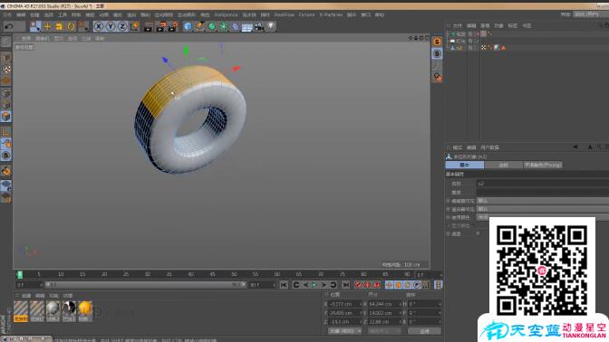The height and width of the screenshot is (342, 609).
Task: Toggle the Y axis lock
Action: pyautogui.click(x=111, y=26)
